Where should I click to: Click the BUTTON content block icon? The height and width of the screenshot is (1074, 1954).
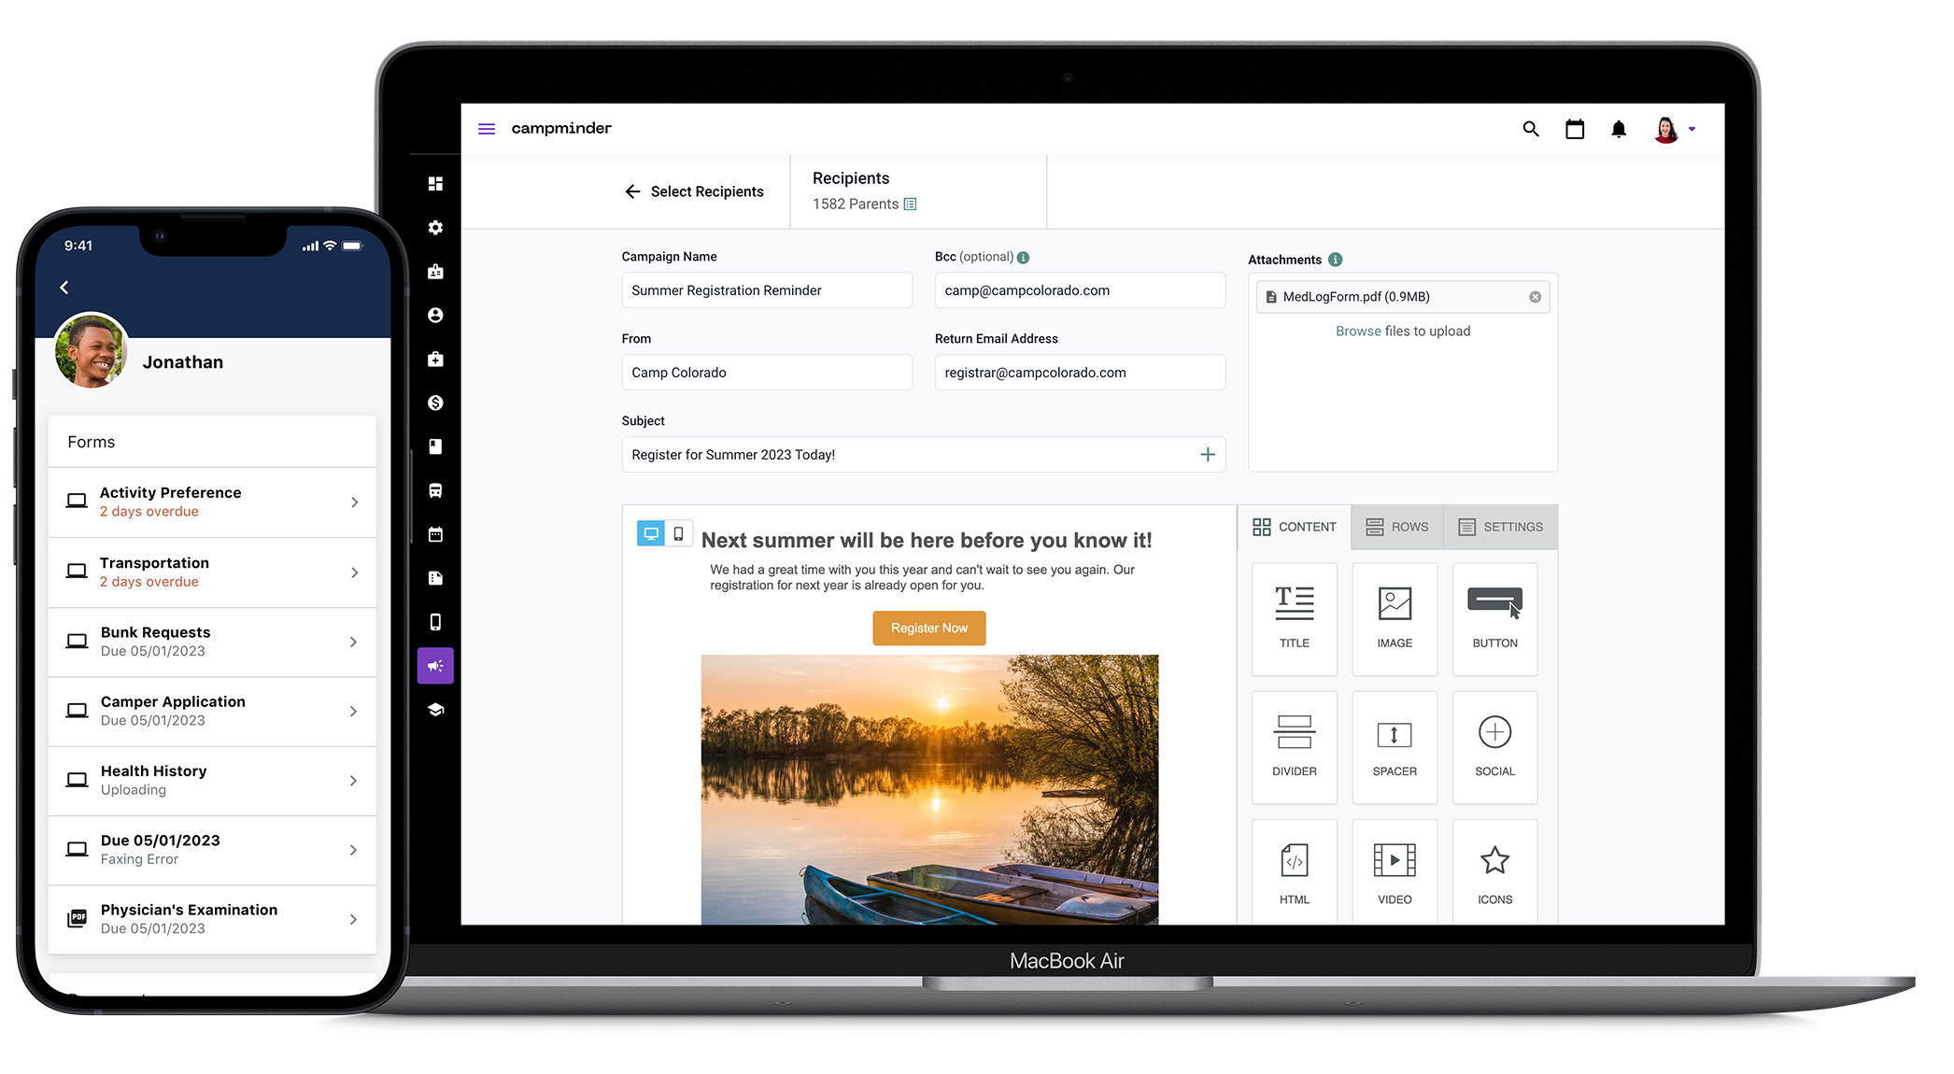click(x=1495, y=613)
